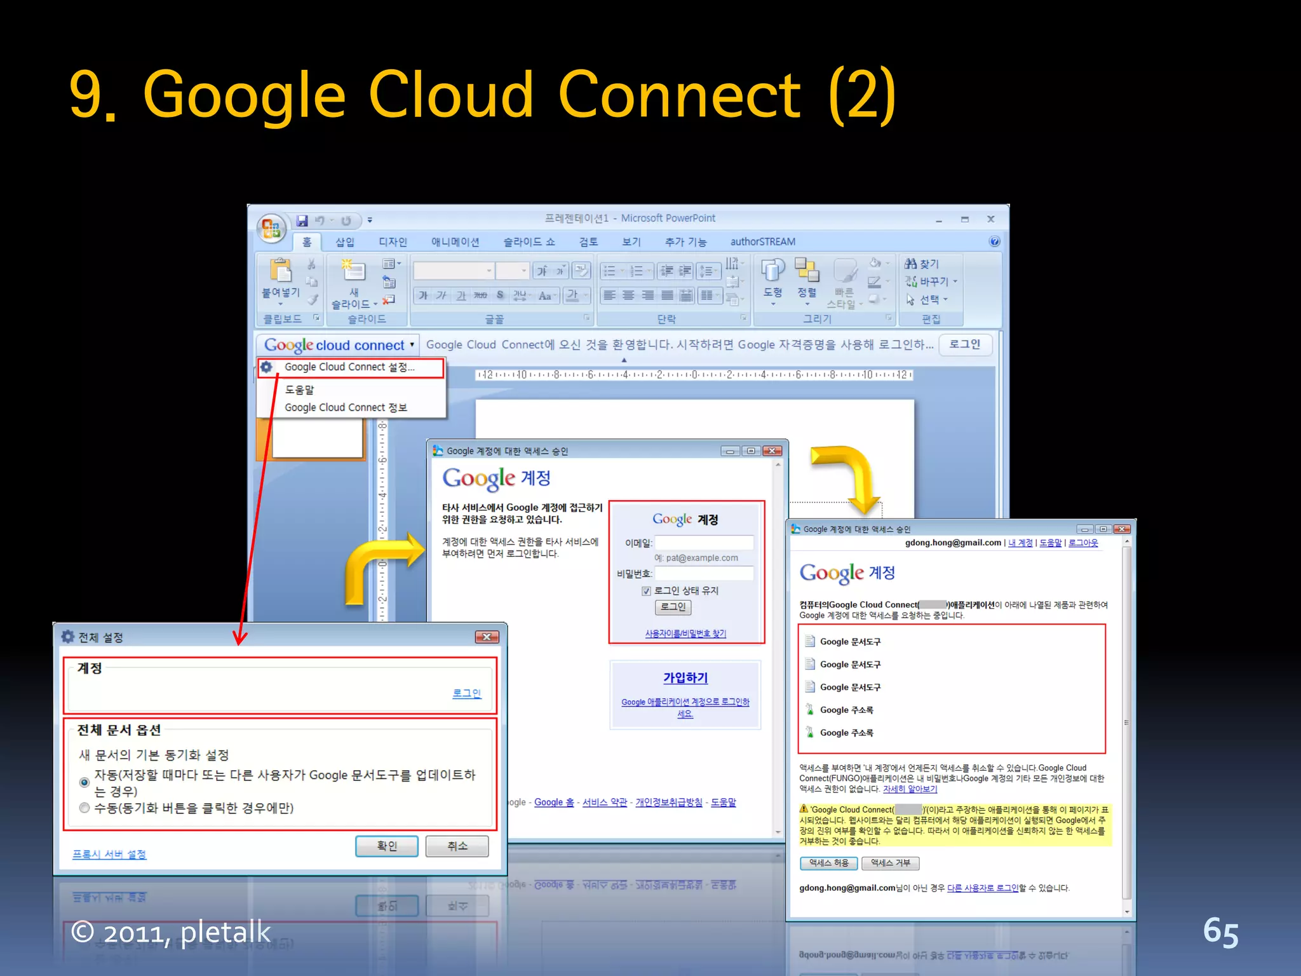Click the 로그아웃 link in access window
The image size is (1301, 976).
tap(1083, 543)
